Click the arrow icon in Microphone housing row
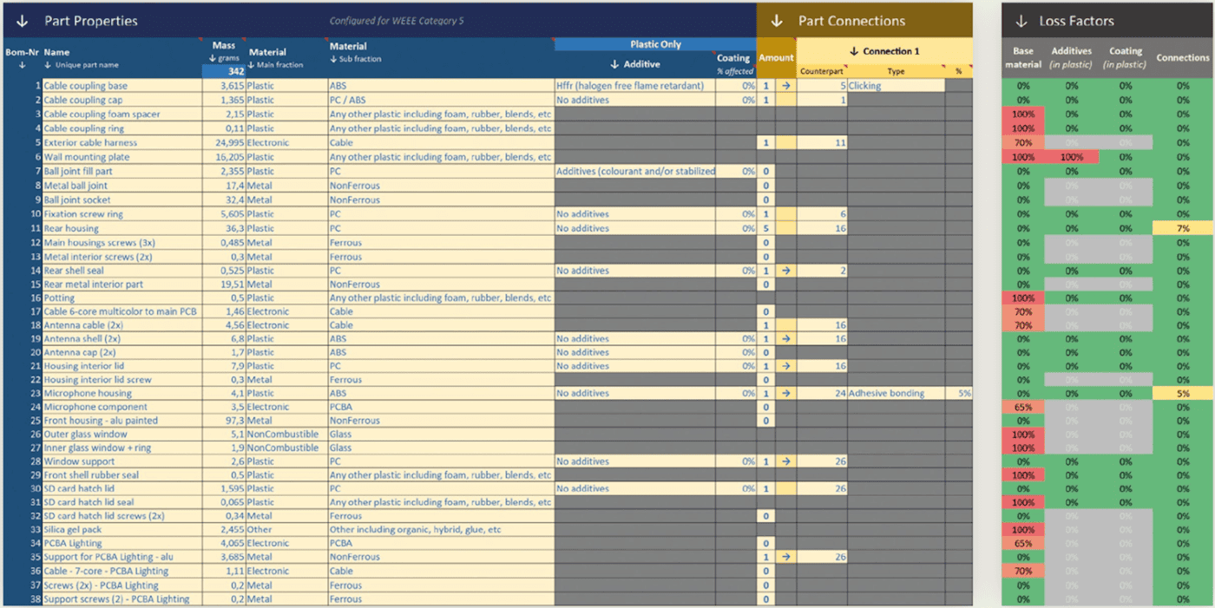This screenshot has width=1215, height=608. tap(785, 393)
